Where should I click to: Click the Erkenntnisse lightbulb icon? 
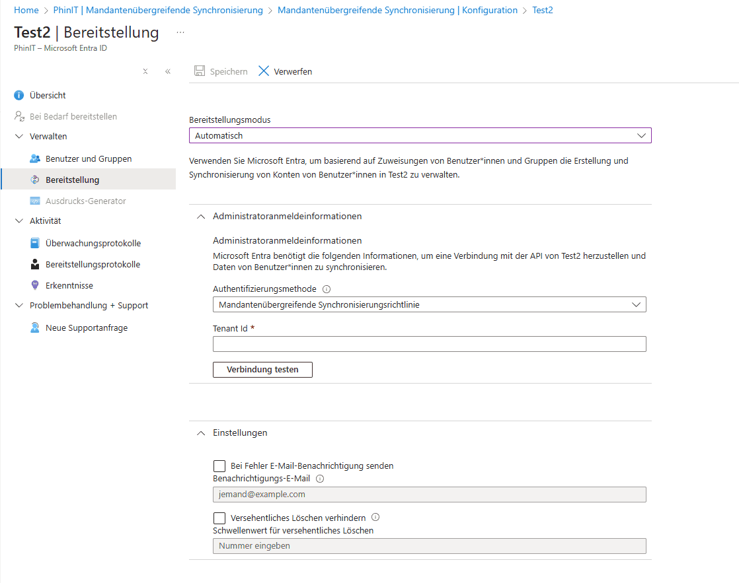click(x=35, y=285)
